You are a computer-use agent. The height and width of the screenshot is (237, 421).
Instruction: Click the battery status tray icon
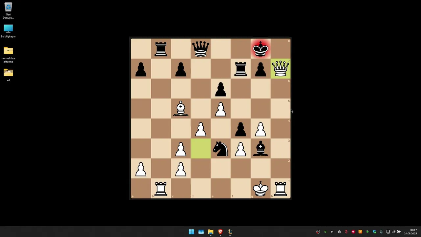click(x=399, y=232)
